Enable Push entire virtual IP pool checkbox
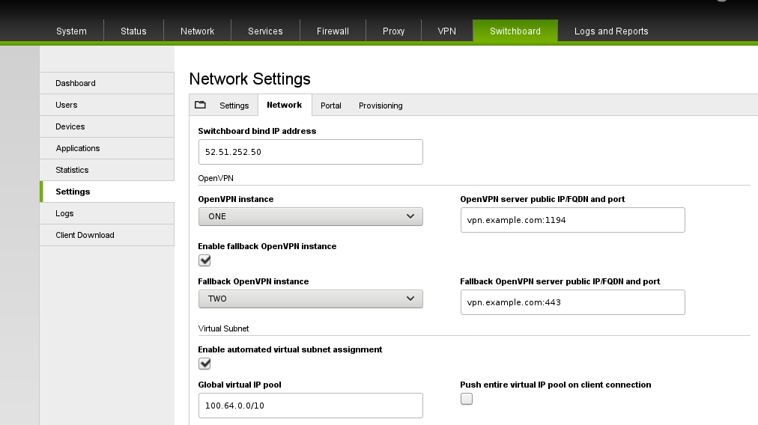This screenshot has width=758, height=425. [467, 399]
